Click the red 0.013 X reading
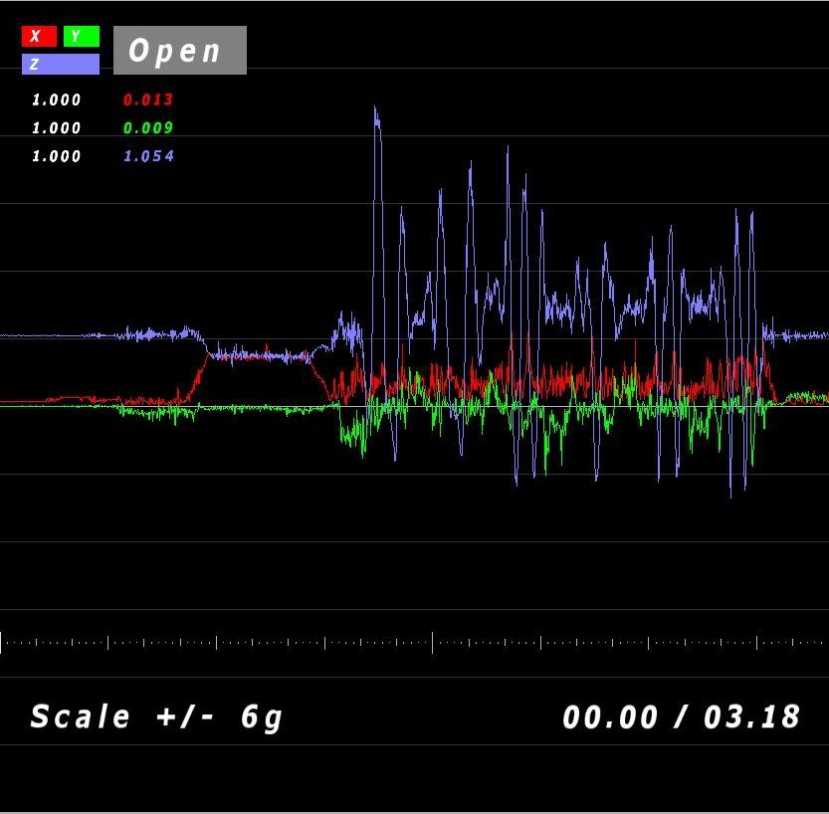 point(147,100)
